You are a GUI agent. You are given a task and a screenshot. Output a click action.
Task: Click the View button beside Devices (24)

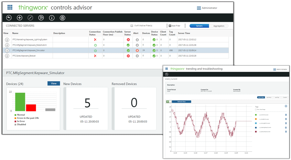click(x=54, y=83)
